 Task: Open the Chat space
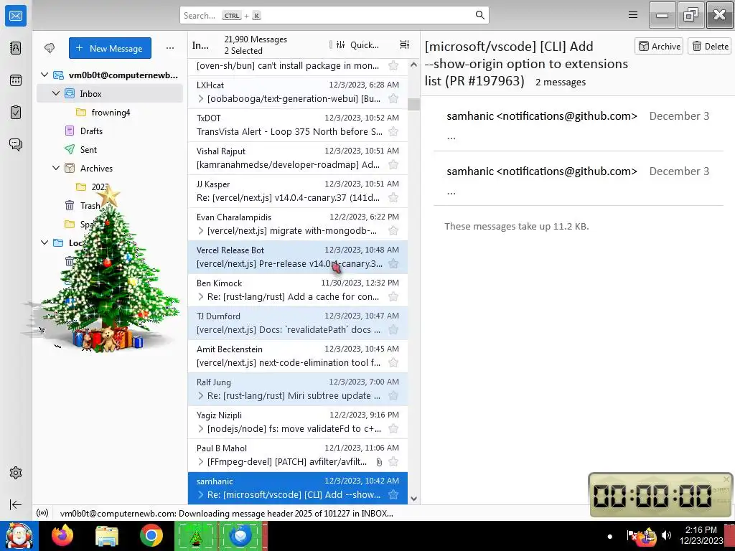pos(16,144)
